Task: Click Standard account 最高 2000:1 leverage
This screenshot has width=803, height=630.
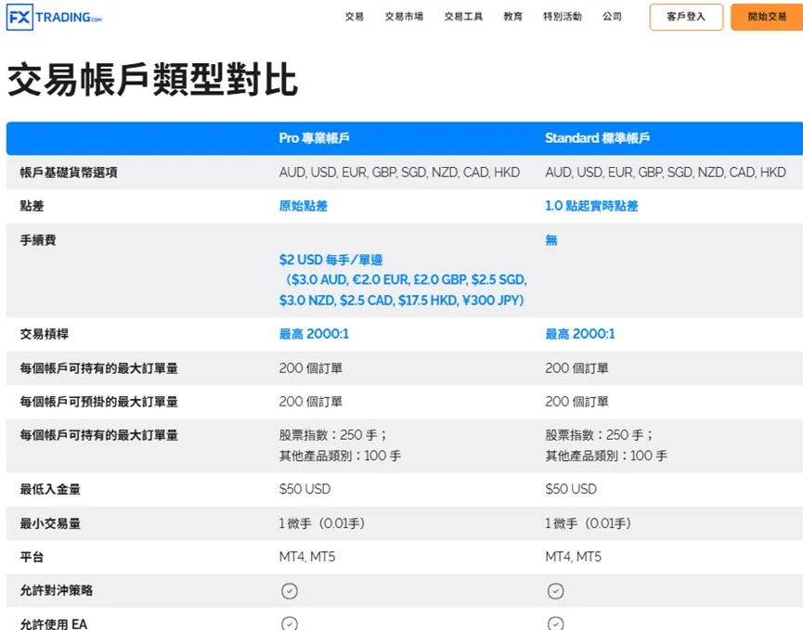Action: click(x=580, y=334)
